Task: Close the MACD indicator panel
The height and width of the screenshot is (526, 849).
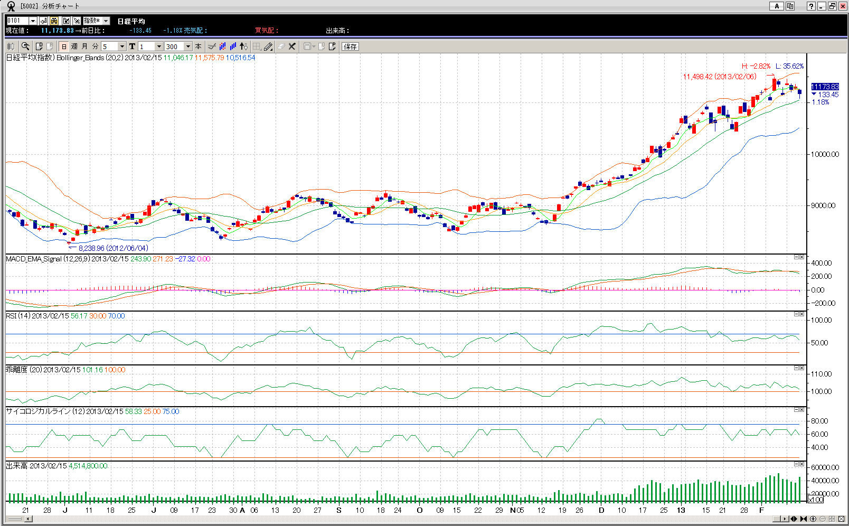Action: 801,257
